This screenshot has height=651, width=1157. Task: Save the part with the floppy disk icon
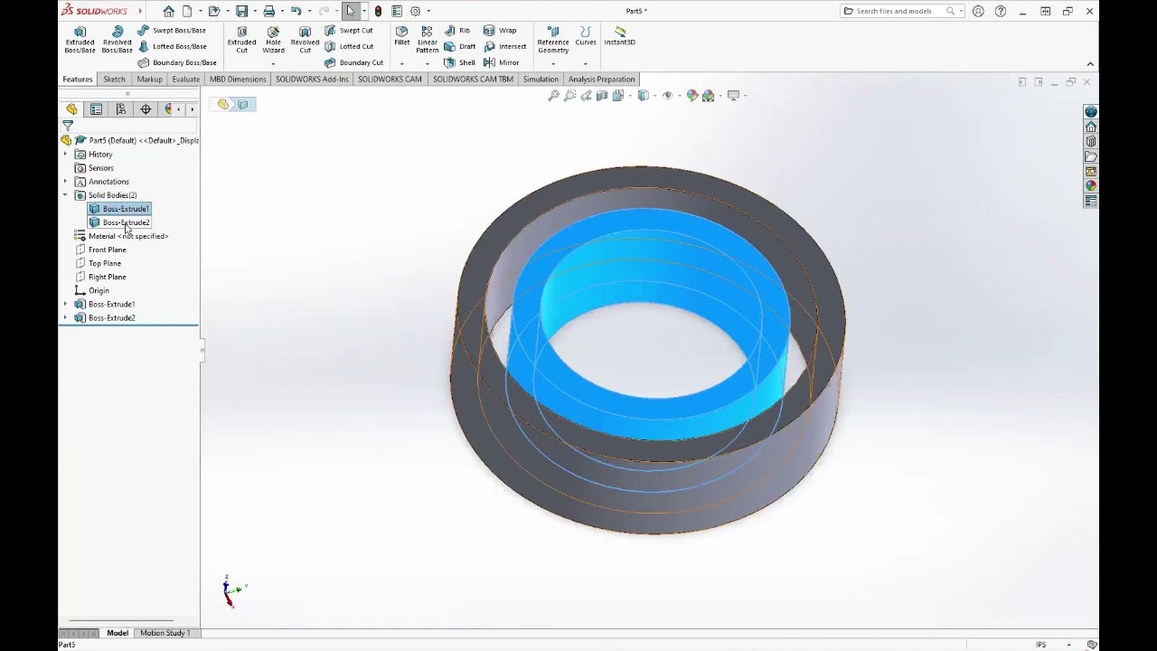(241, 11)
